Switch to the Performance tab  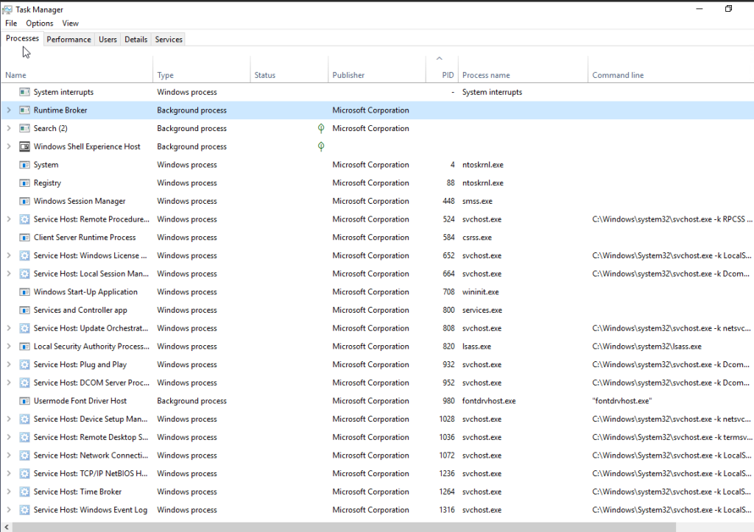(69, 40)
